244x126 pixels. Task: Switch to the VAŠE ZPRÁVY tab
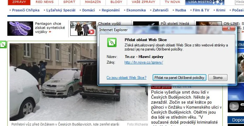click(143, 2)
